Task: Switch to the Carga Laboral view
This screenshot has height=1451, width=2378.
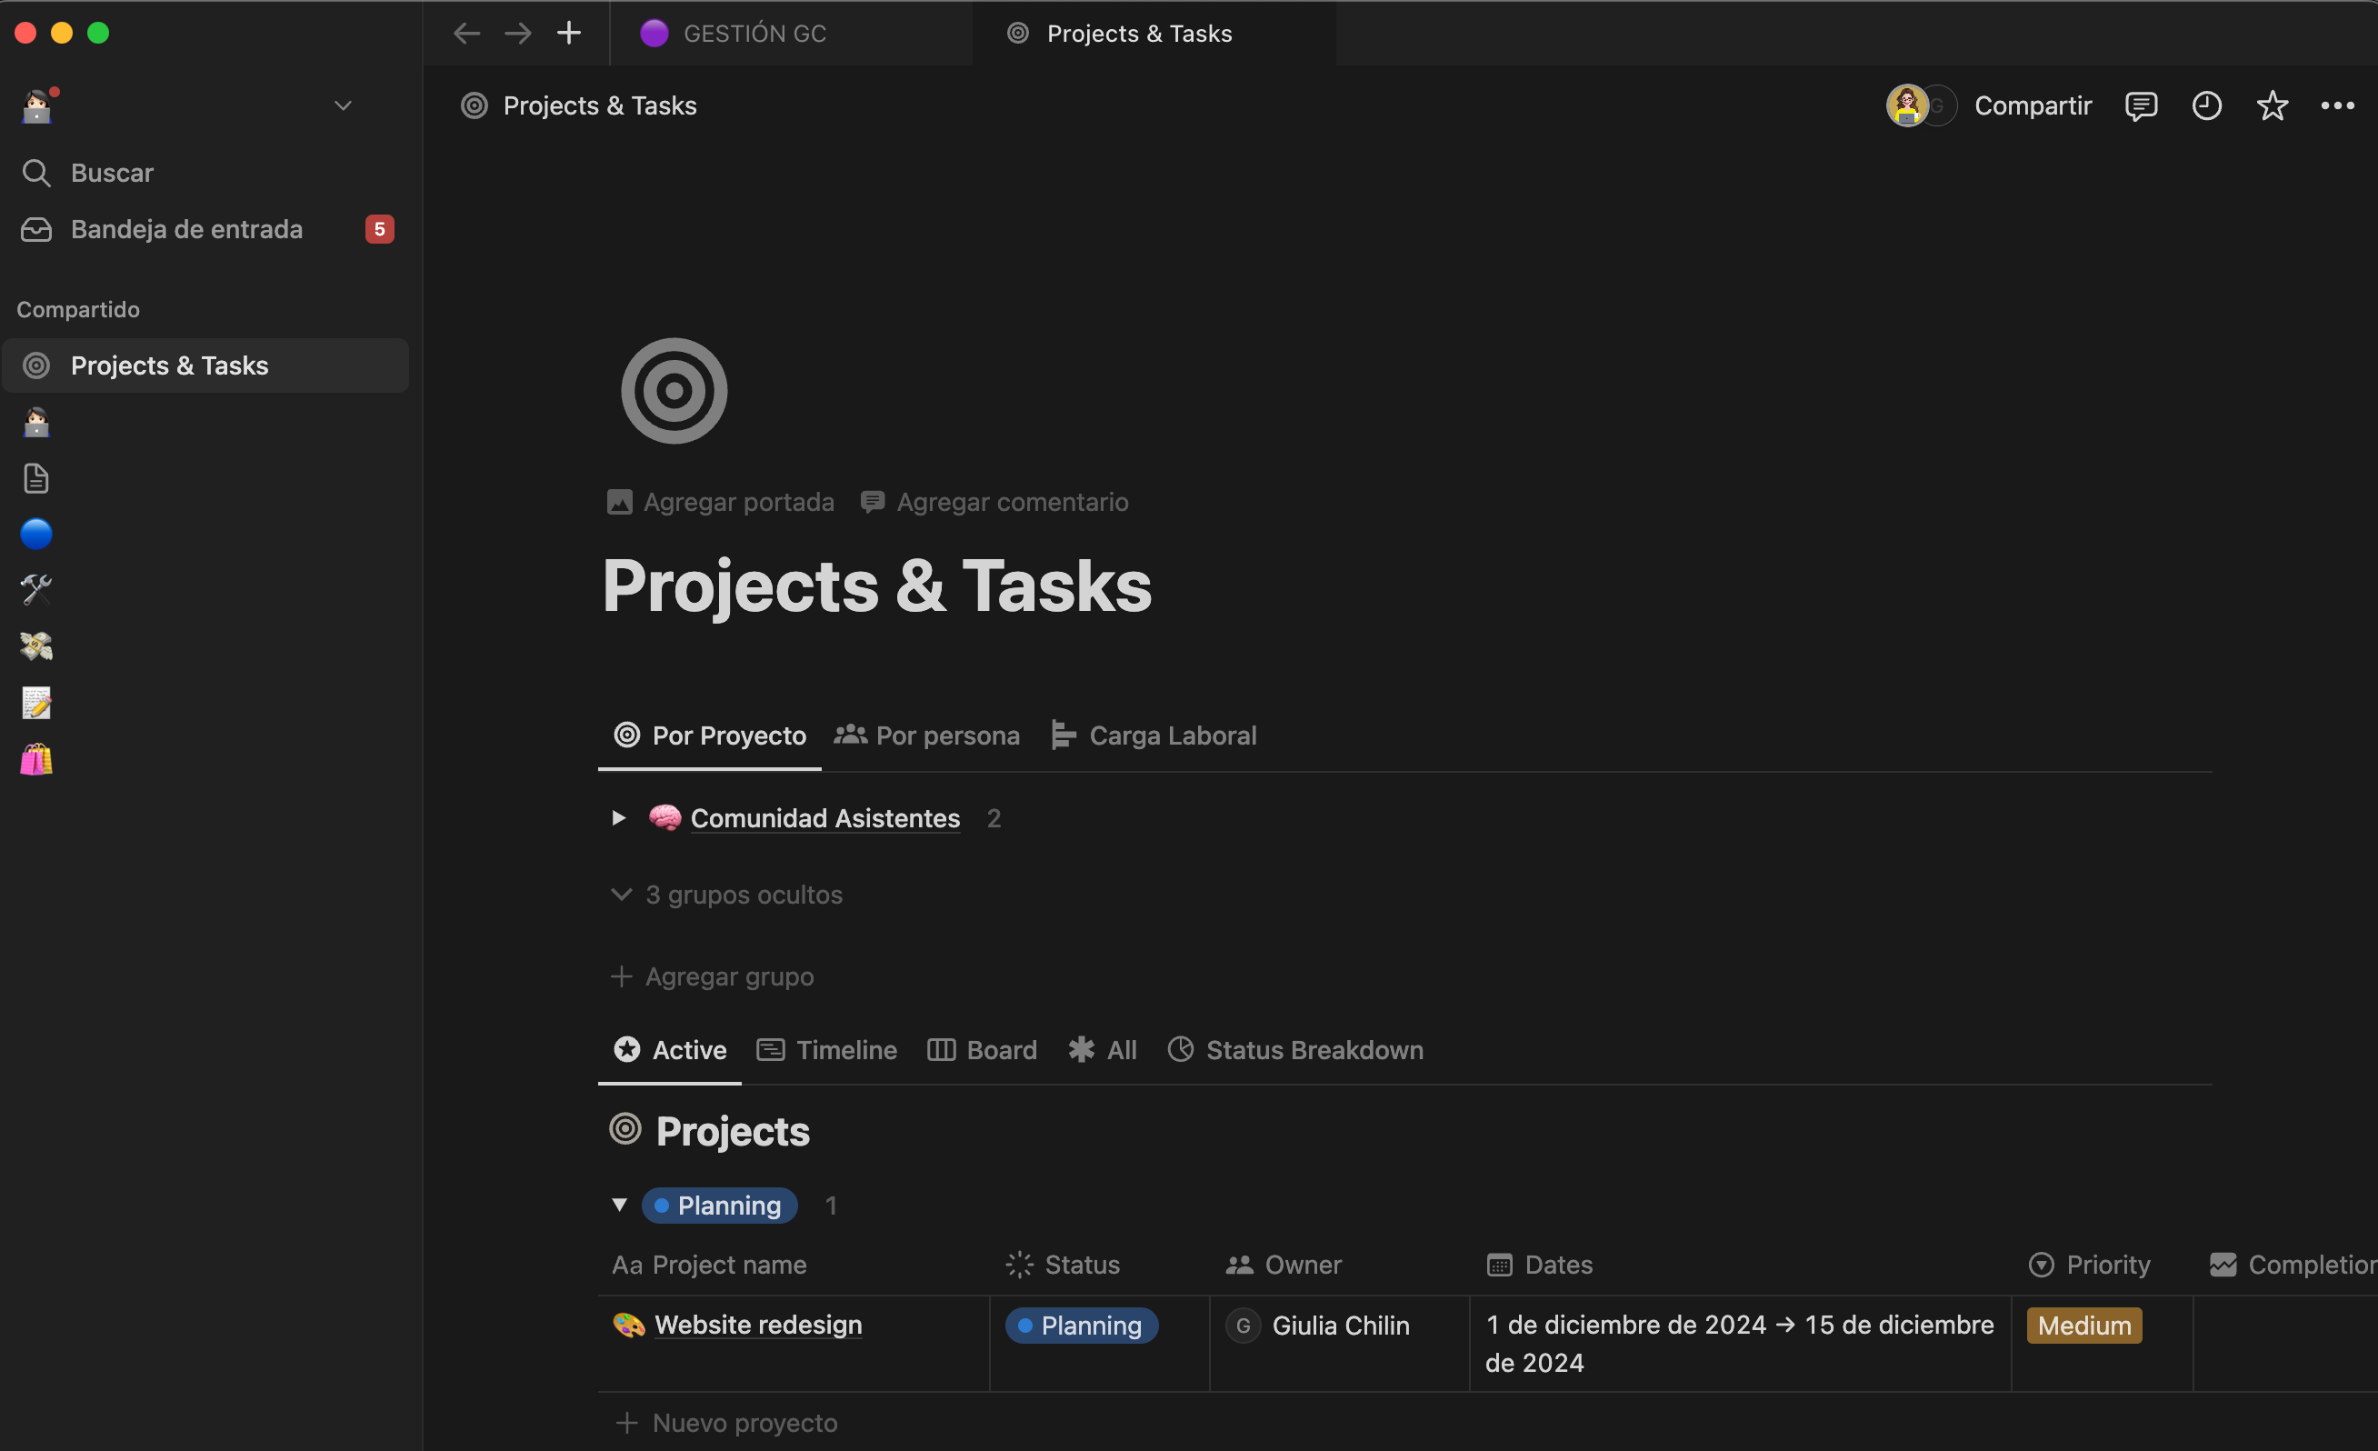Action: [x=1154, y=736]
